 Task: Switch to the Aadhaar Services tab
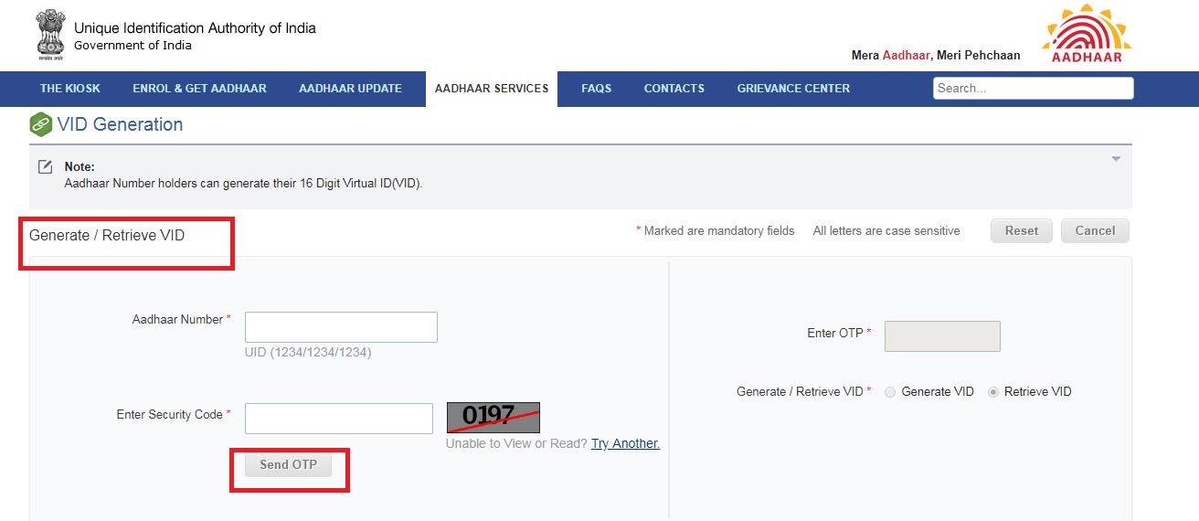click(492, 89)
